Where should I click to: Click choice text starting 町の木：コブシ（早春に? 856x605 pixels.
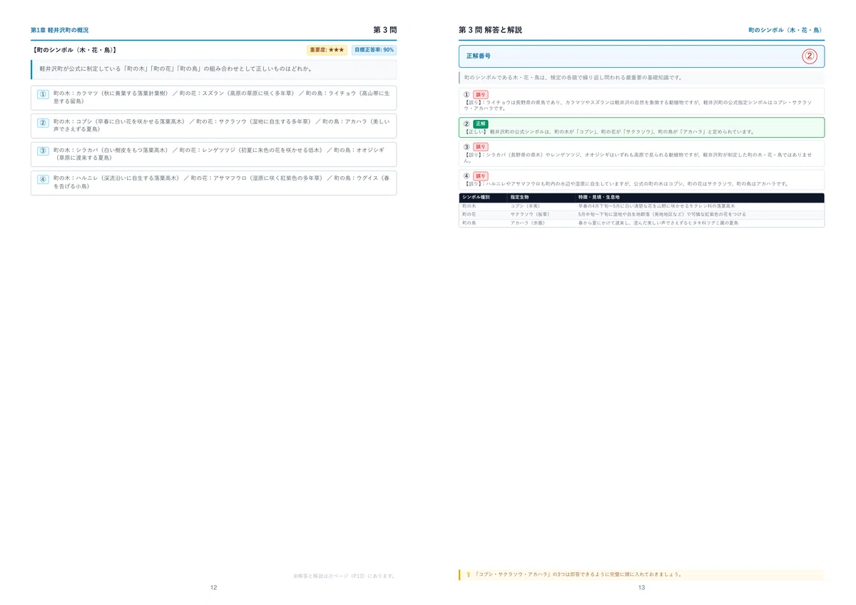[221, 126]
